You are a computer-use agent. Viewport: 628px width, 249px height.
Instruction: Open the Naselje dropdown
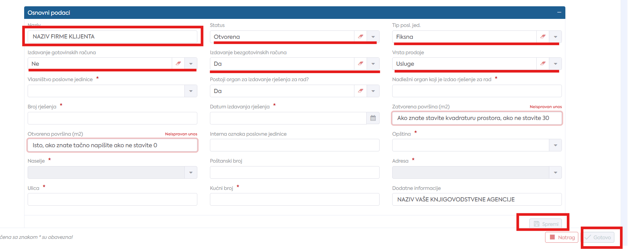pos(191,172)
